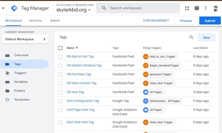
Task: Click the blue Submit button
Action: pos(210,20)
